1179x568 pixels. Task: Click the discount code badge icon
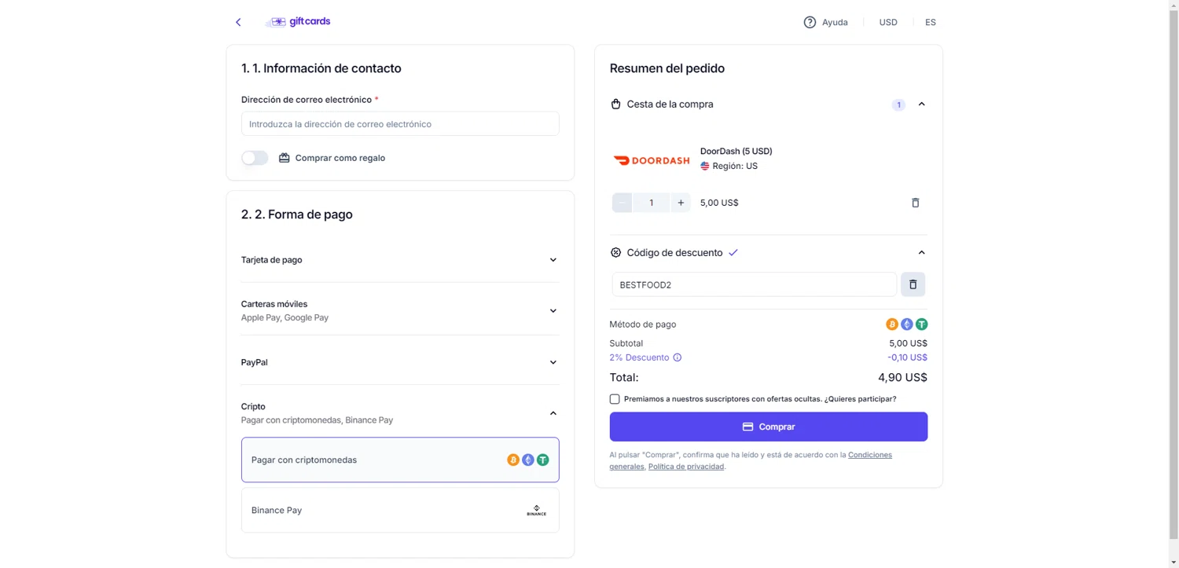(x=616, y=253)
